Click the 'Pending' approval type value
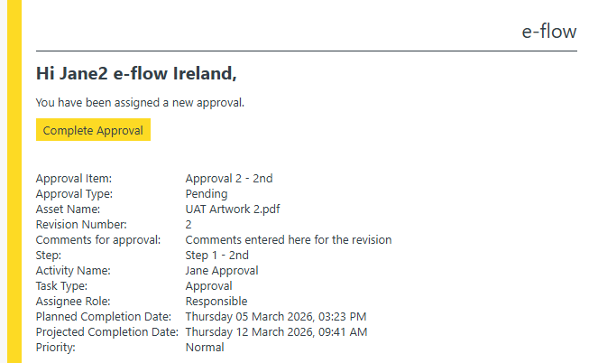Viewport: 589px width, 363px height. [x=207, y=194]
